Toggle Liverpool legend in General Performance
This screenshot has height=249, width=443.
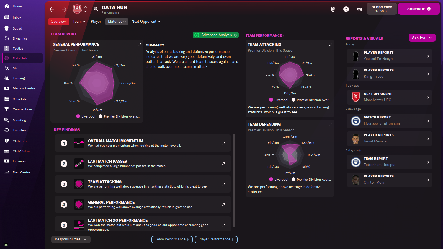86,116
